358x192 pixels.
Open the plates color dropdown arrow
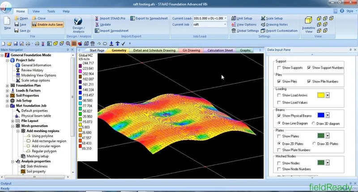point(328,136)
